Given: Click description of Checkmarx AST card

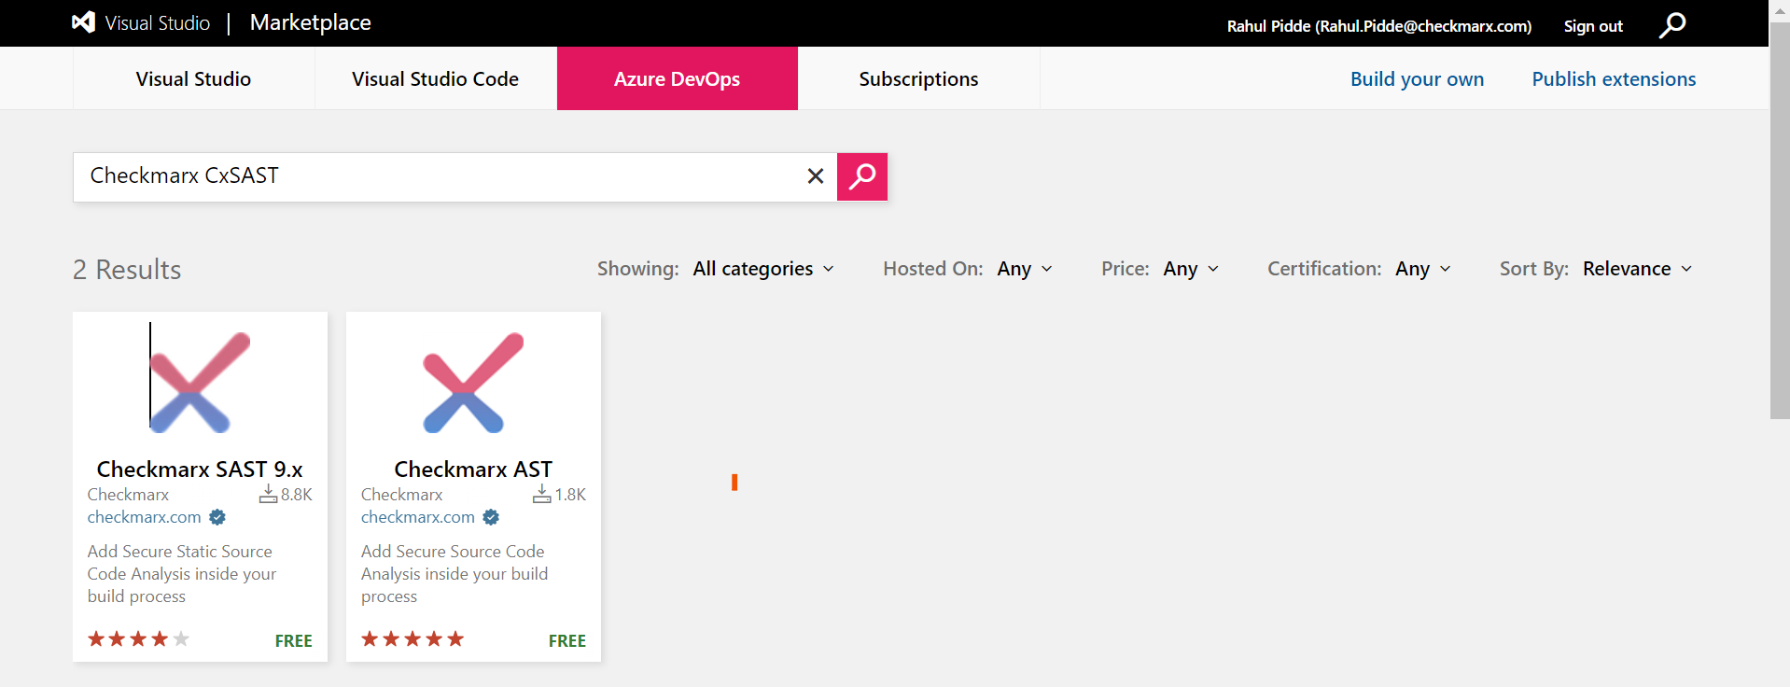Looking at the screenshot, I should pos(454,574).
